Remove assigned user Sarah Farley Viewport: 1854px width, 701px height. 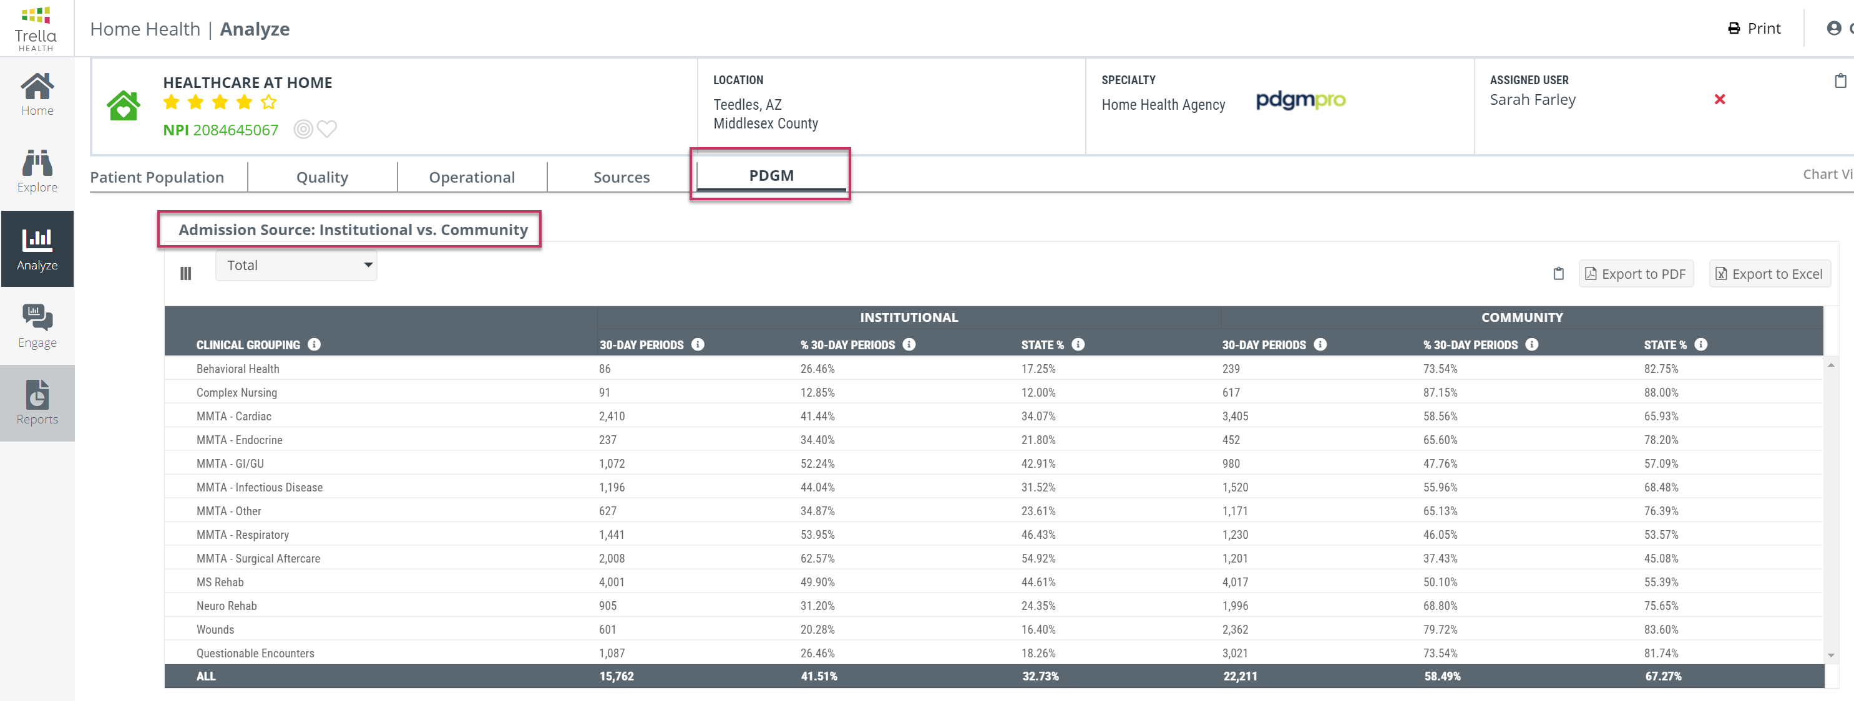[x=1719, y=99]
